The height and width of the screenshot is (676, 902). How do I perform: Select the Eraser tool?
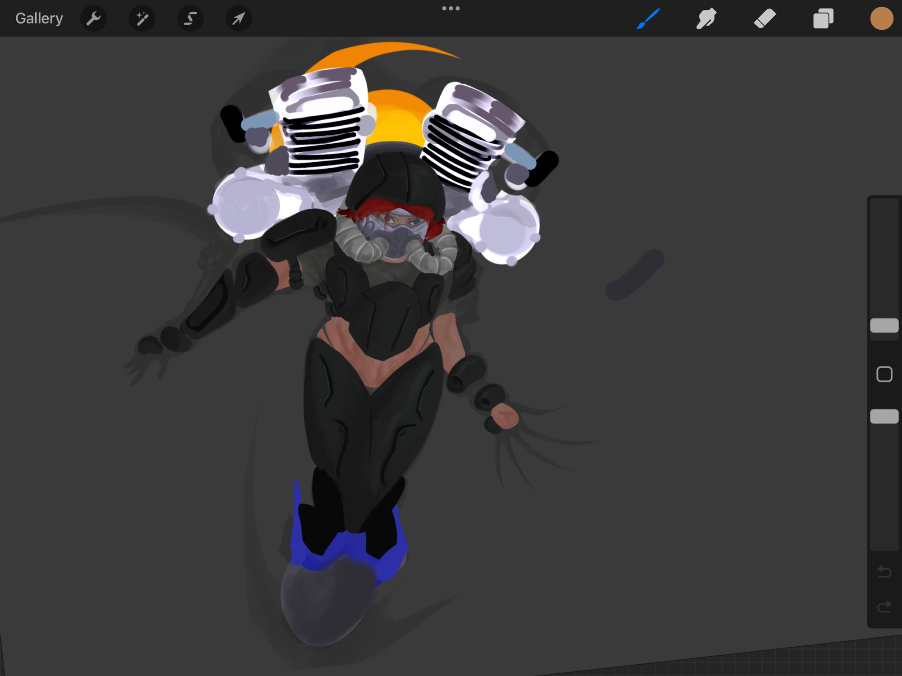[765, 19]
